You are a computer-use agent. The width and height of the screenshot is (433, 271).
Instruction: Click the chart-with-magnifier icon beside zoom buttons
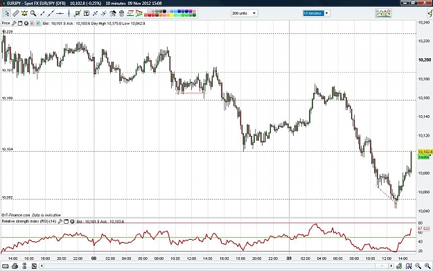coord(409,266)
